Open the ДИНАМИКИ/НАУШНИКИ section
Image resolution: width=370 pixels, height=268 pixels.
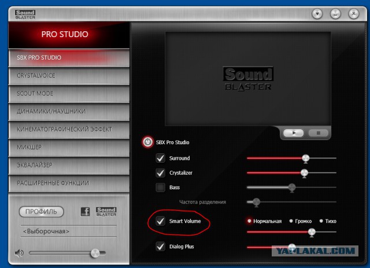pyautogui.click(x=69, y=111)
